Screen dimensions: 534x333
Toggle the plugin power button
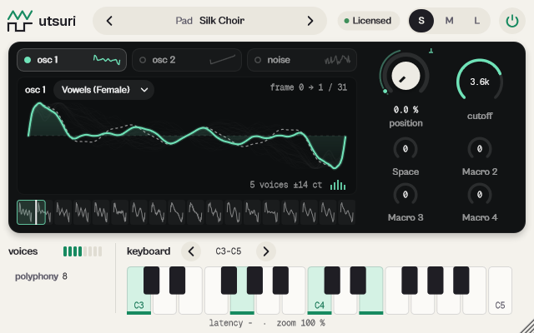pyautogui.click(x=511, y=21)
